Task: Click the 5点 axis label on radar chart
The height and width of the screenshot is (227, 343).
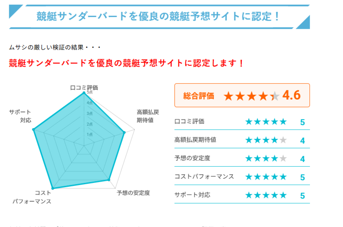Action: coord(90,92)
